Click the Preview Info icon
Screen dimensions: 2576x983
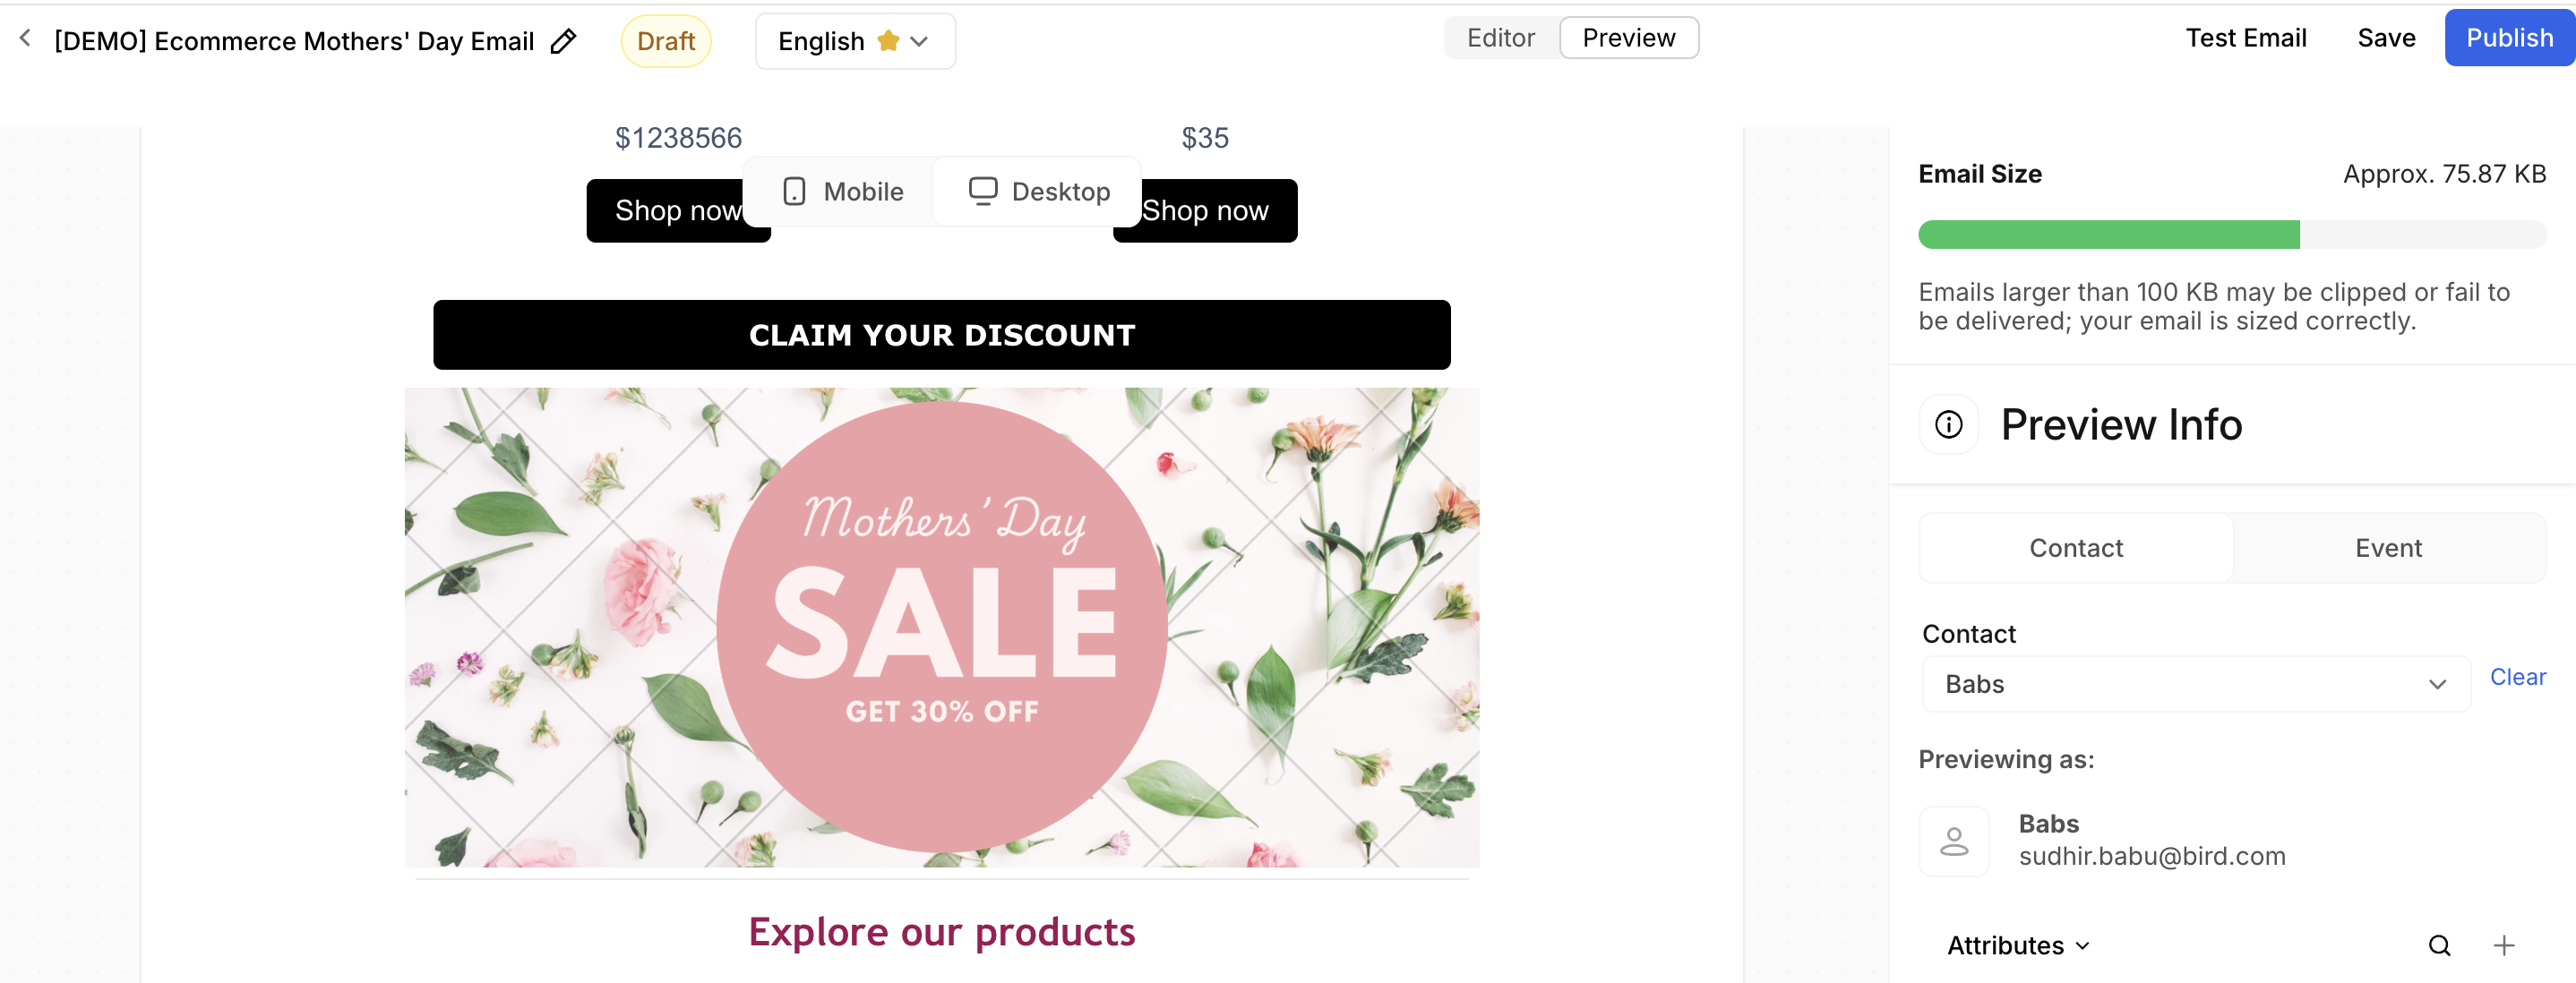1948,425
